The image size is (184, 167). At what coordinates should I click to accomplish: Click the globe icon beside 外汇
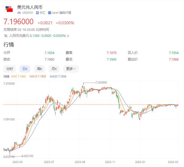pos(37,13)
